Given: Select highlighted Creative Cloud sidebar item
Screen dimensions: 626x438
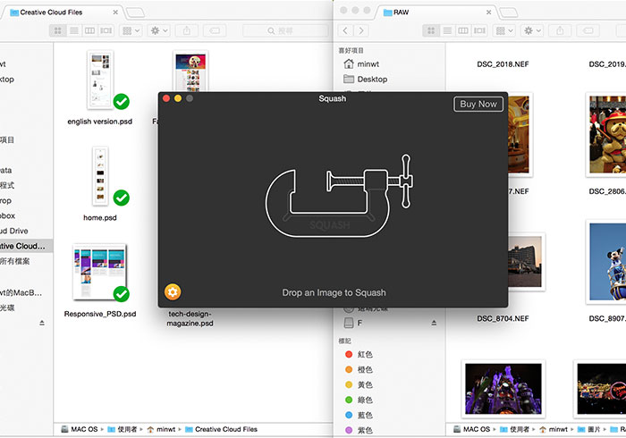Looking at the screenshot, I should (24, 246).
